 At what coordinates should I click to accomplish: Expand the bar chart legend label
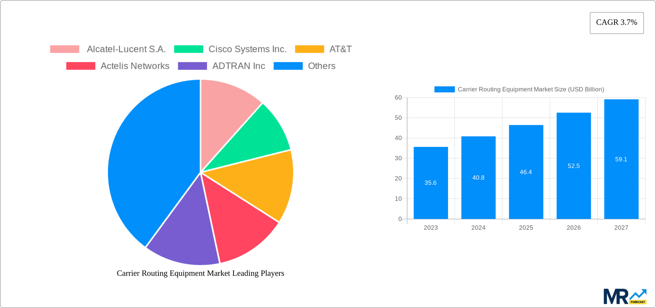[x=531, y=89]
